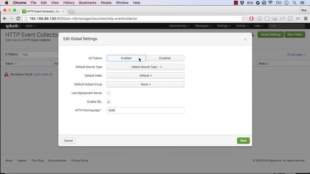Viewport: 310px width, 174px height.
Task: Bookmark this page with the star icon
Action: 244,18
